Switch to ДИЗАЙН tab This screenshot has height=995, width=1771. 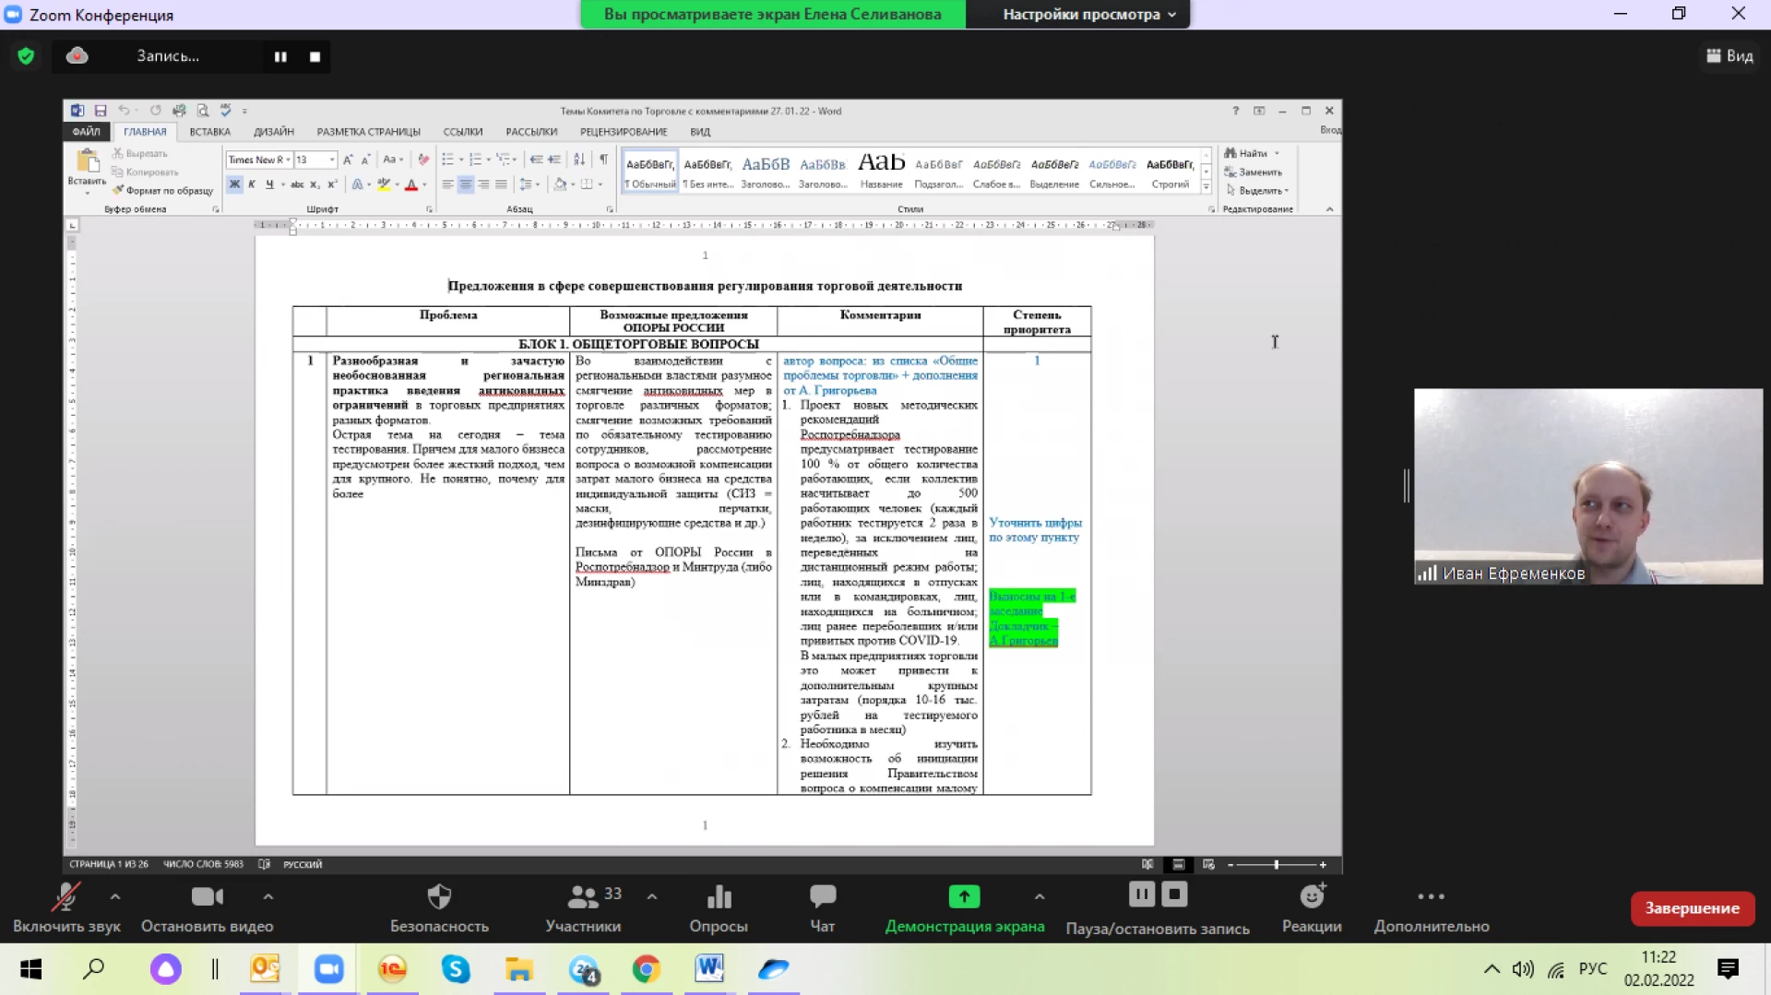274,132
